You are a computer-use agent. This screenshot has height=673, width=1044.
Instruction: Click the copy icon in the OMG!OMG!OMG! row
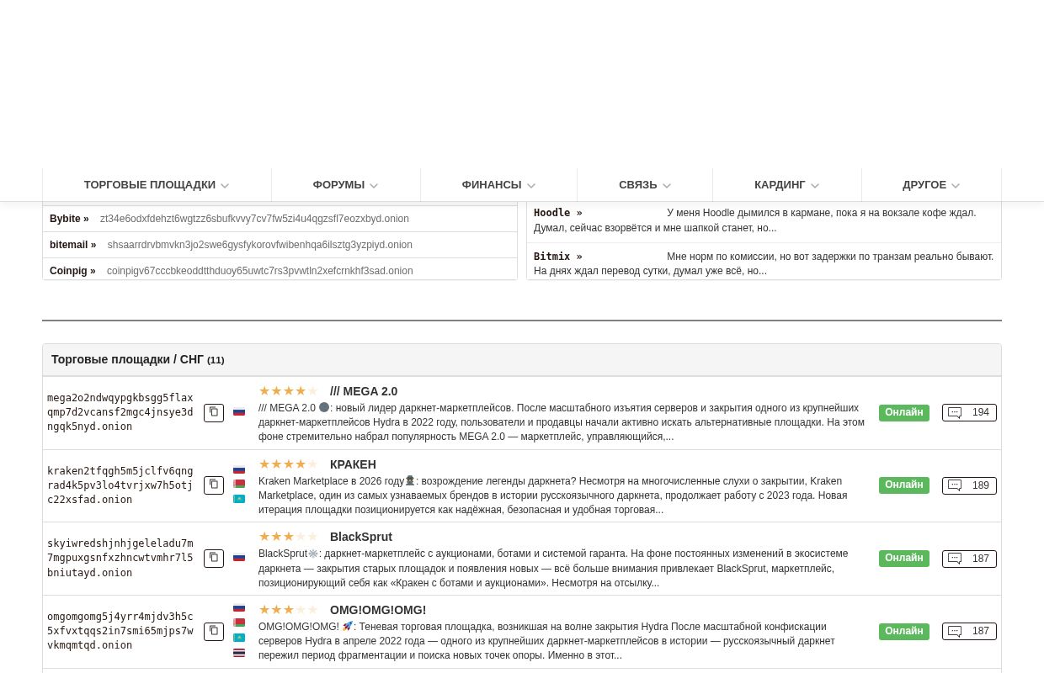click(x=214, y=631)
